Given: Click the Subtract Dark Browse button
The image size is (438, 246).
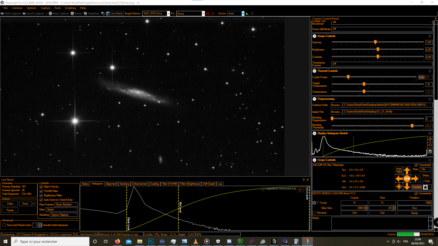Looking at the screenshot, I should (336, 105).
